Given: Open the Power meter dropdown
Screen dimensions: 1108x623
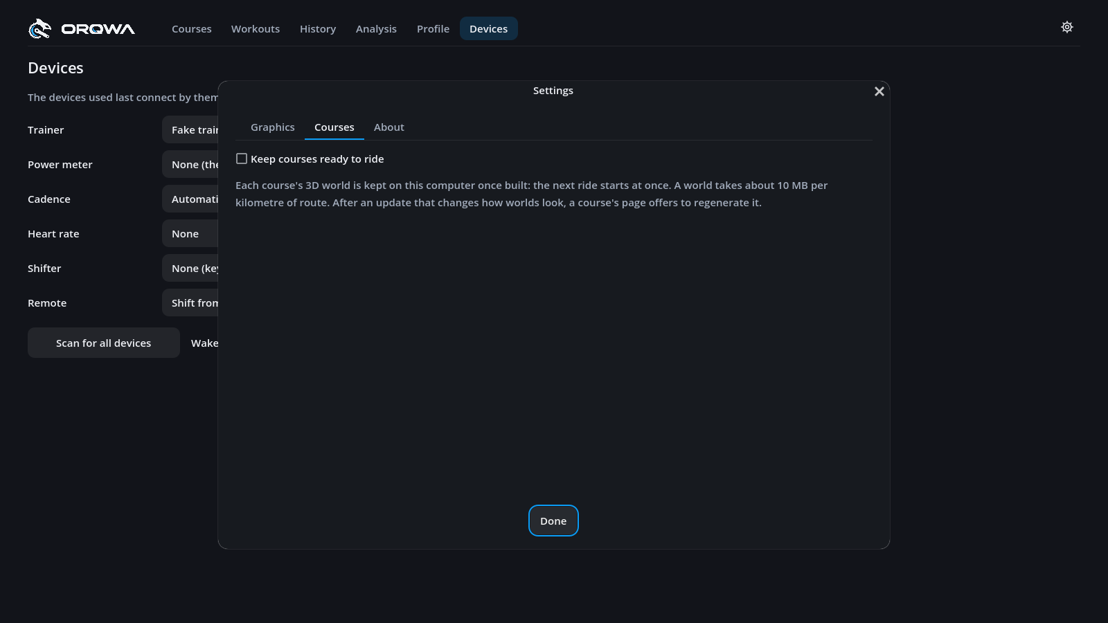Looking at the screenshot, I should point(190,164).
